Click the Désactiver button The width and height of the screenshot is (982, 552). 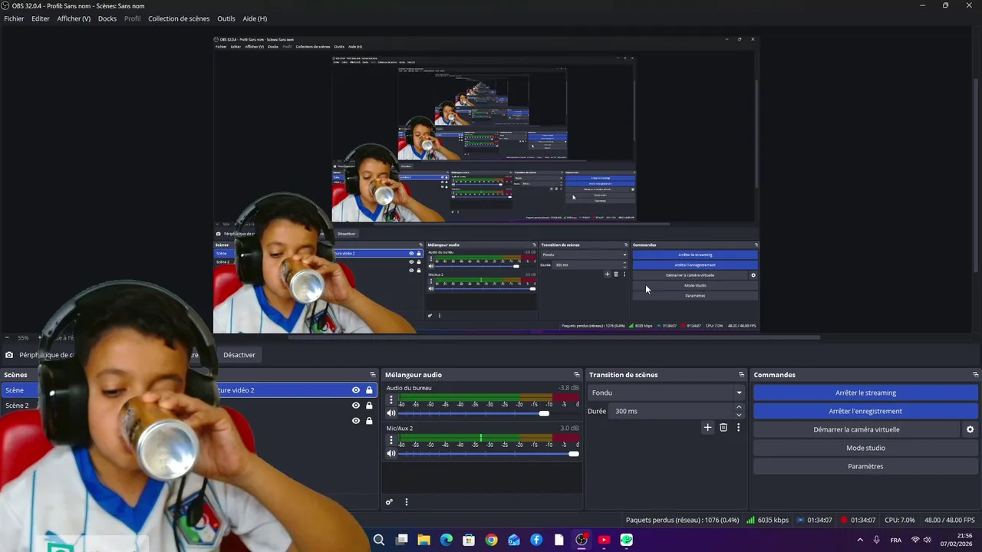pyautogui.click(x=239, y=355)
